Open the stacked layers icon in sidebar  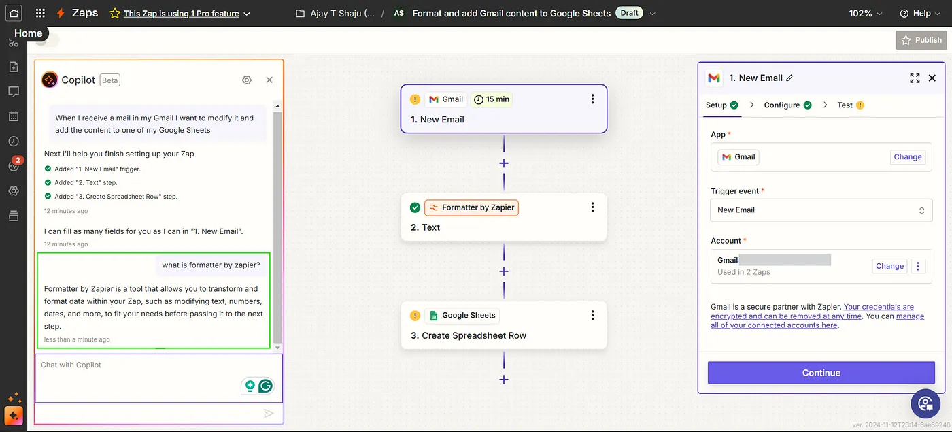pyautogui.click(x=14, y=216)
